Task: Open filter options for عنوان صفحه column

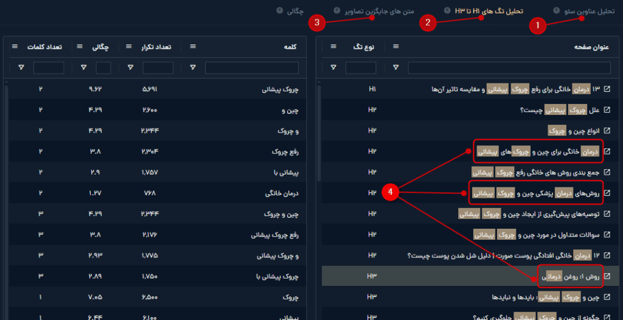Action: [396, 68]
